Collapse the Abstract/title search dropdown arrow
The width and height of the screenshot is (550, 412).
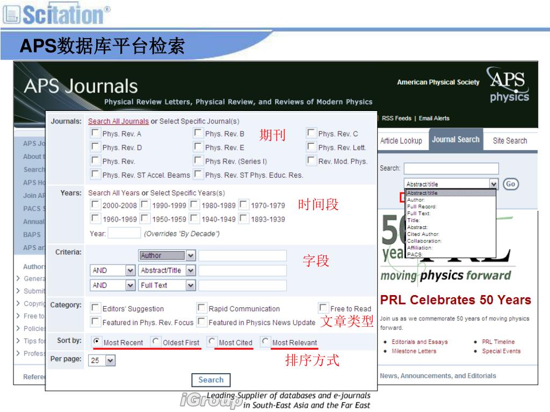tap(494, 184)
